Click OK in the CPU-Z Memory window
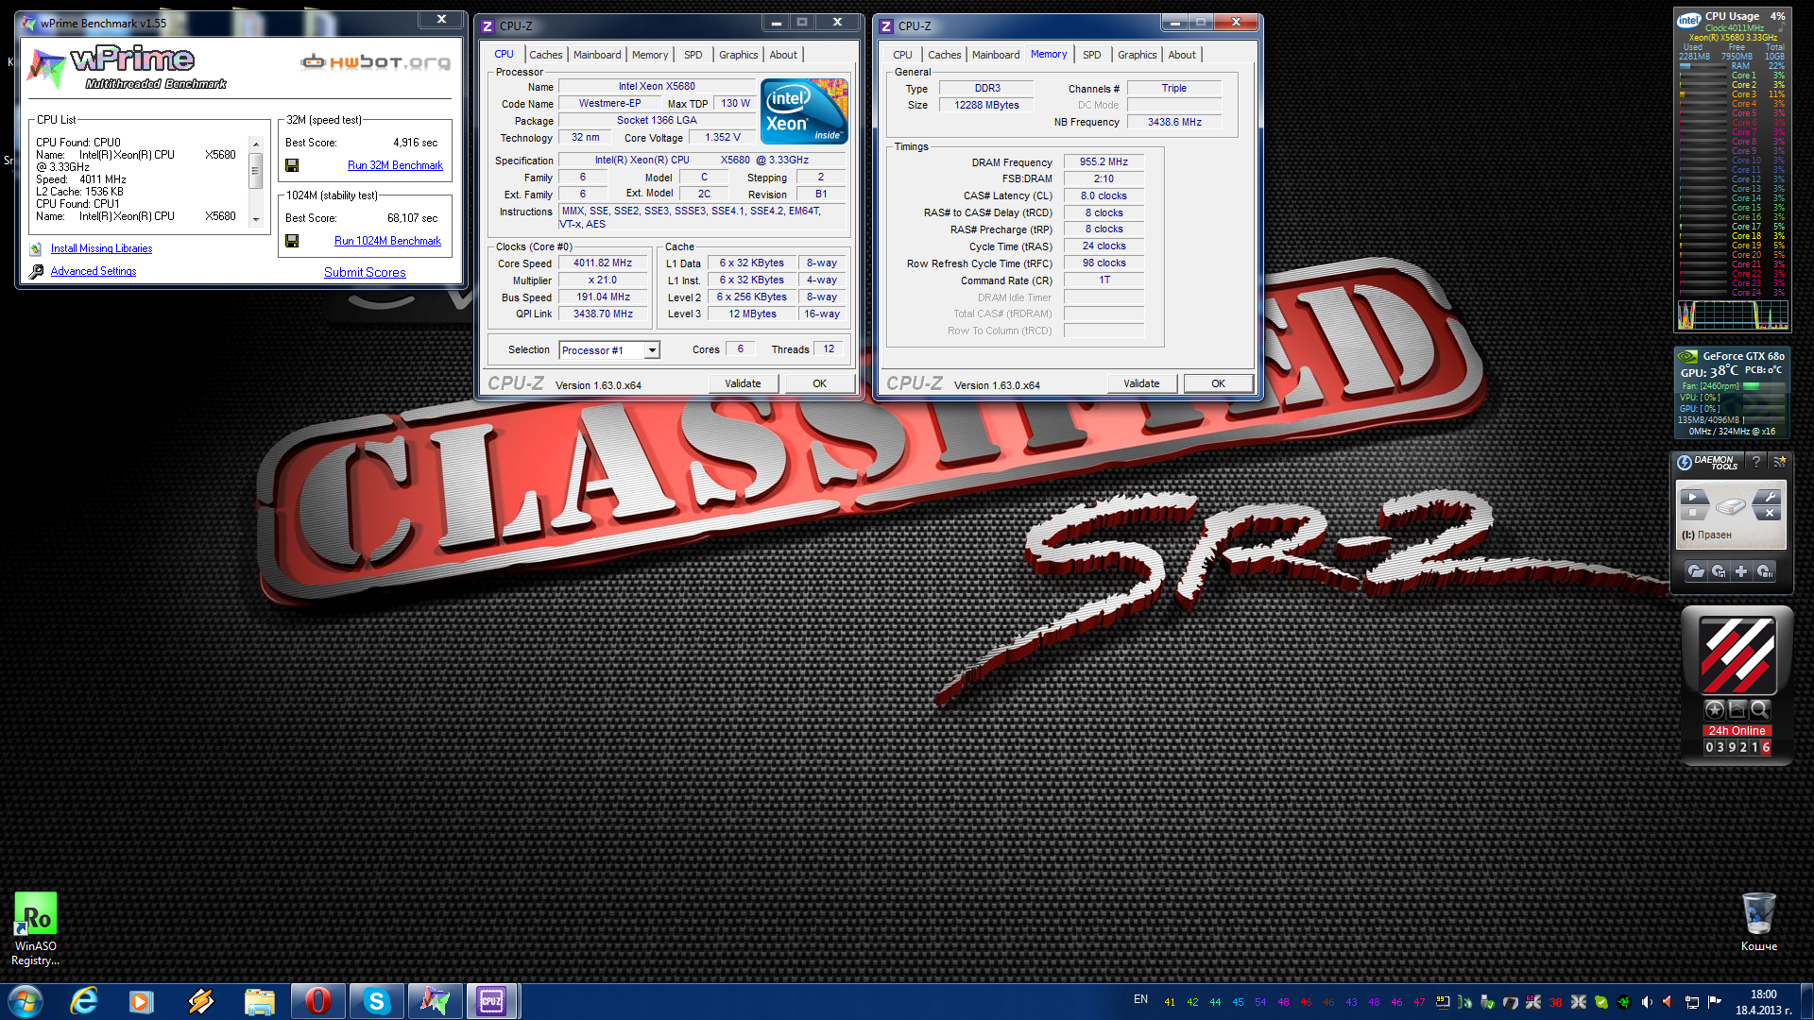This screenshot has width=1814, height=1020. pos(1218,383)
